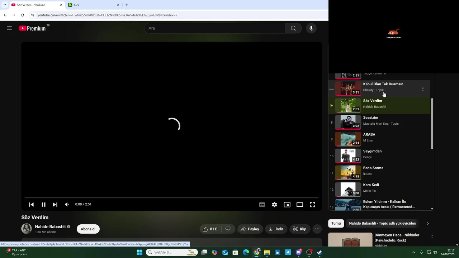Play ARABA by M Lisa from playlist
The height and width of the screenshot is (258, 459).
[x=379, y=139]
